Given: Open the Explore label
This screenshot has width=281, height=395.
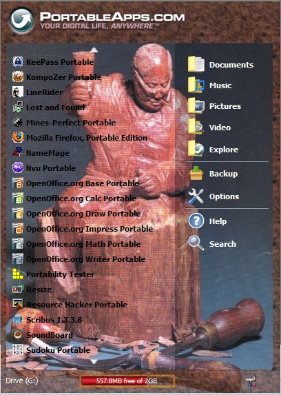Looking at the screenshot, I should click(x=224, y=150).
